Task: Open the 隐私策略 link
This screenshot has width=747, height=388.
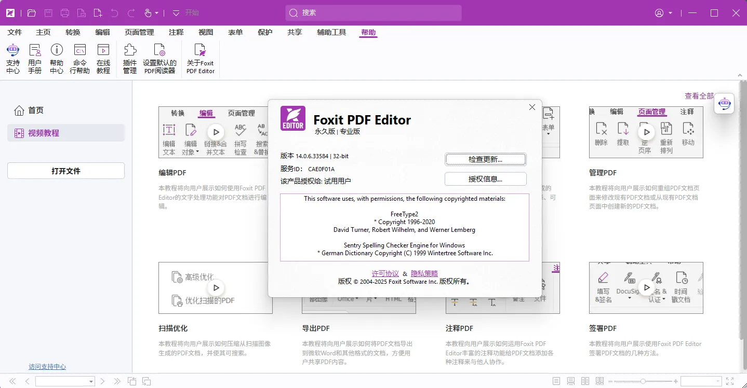Action: coord(424,273)
